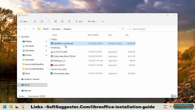Select LibreOffice_7.4.2_Win_x64 installer file
This screenshot has width=195, height=110.
pos(93,43)
